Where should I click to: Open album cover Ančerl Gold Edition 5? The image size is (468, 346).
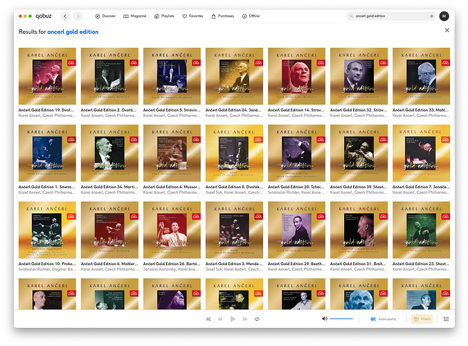click(x=172, y=76)
